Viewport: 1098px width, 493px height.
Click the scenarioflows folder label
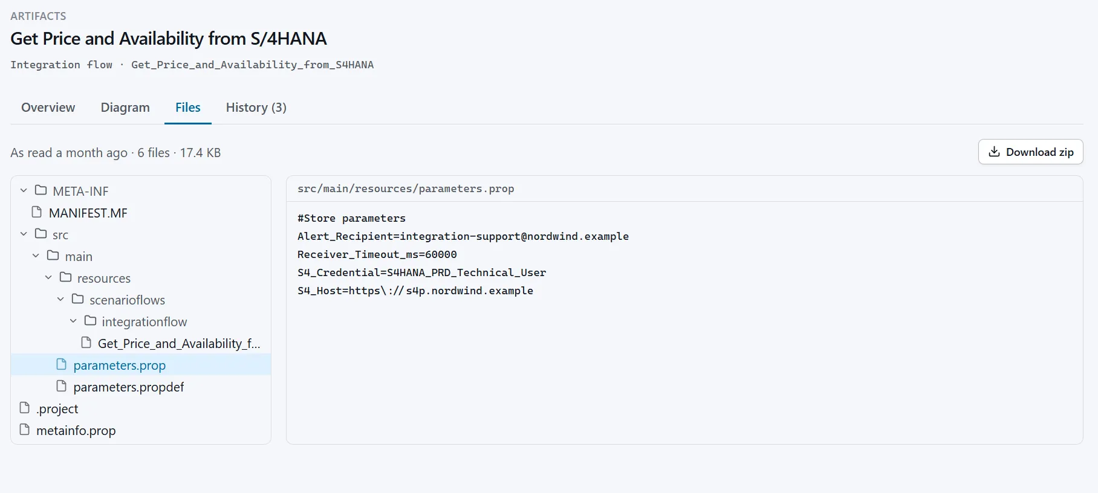128,300
